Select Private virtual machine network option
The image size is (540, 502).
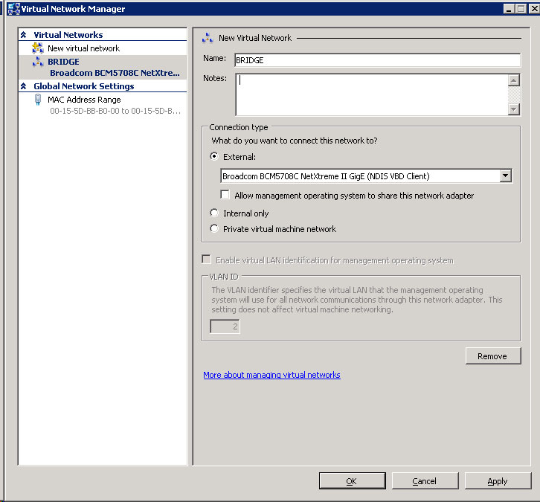[x=215, y=229]
